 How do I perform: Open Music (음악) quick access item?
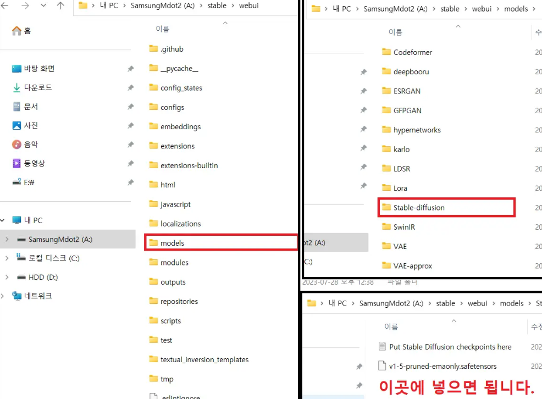(25, 144)
